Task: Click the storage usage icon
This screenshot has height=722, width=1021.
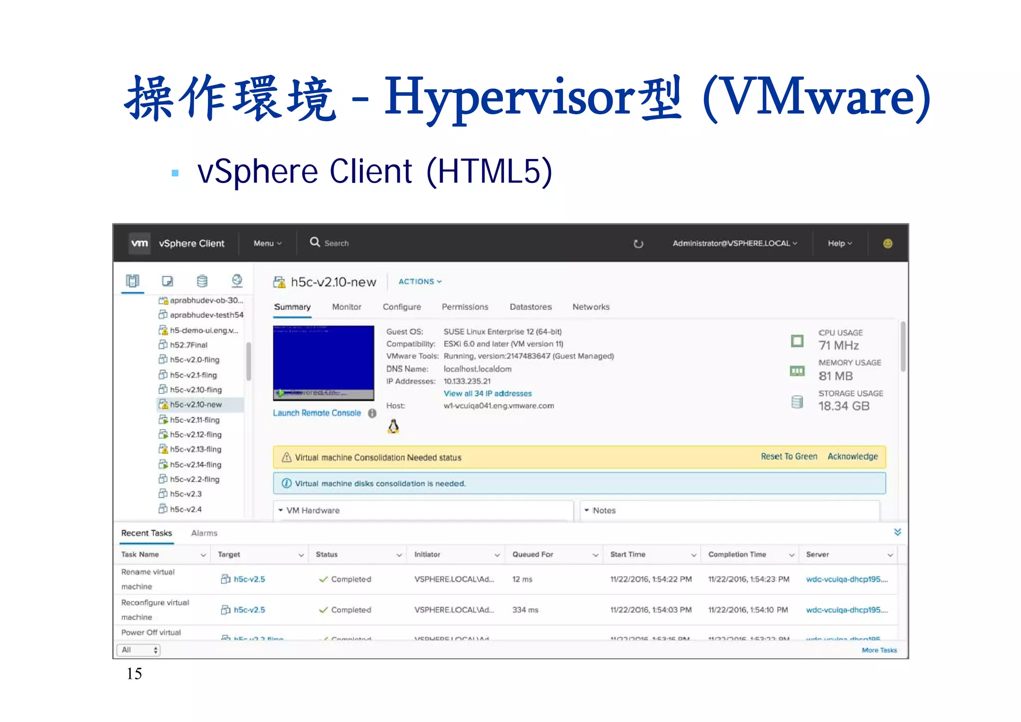Action: pyautogui.click(x=797, y=402)
